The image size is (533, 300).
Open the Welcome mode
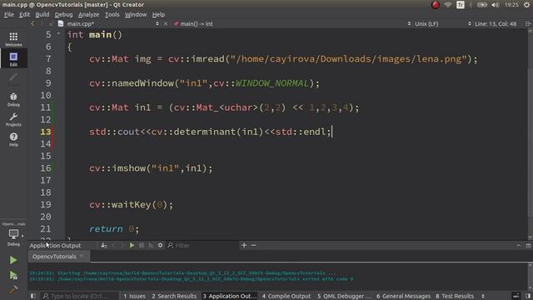13,39
